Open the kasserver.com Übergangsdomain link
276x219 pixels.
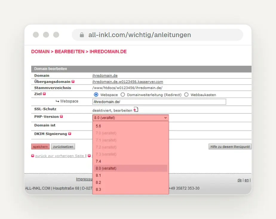point(128,82)
